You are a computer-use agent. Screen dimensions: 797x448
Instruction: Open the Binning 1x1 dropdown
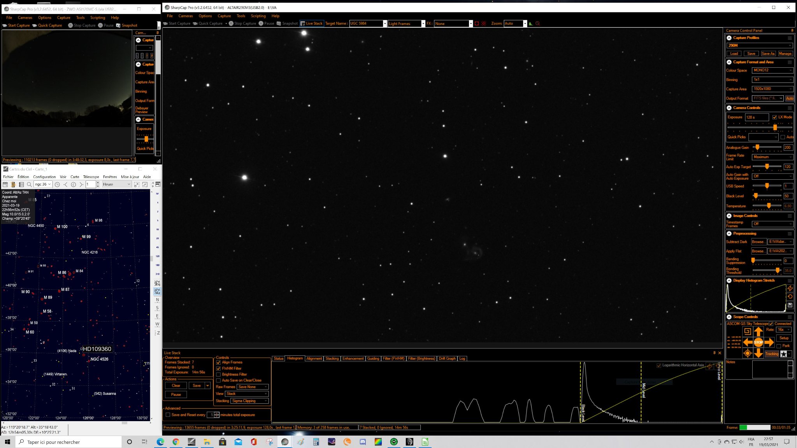(x=772, y=80)
